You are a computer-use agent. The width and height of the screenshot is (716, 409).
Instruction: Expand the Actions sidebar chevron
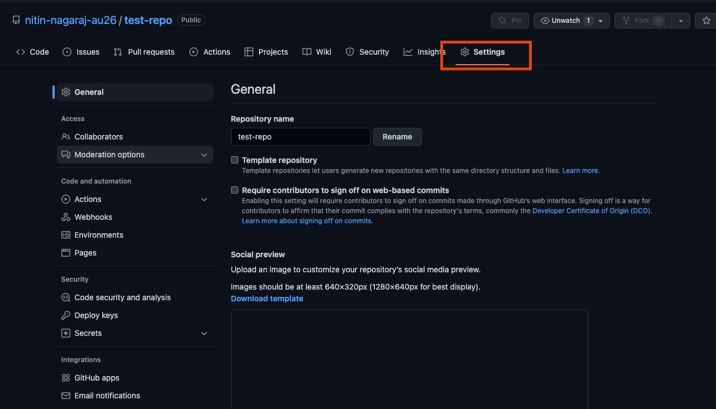(204, 199)
